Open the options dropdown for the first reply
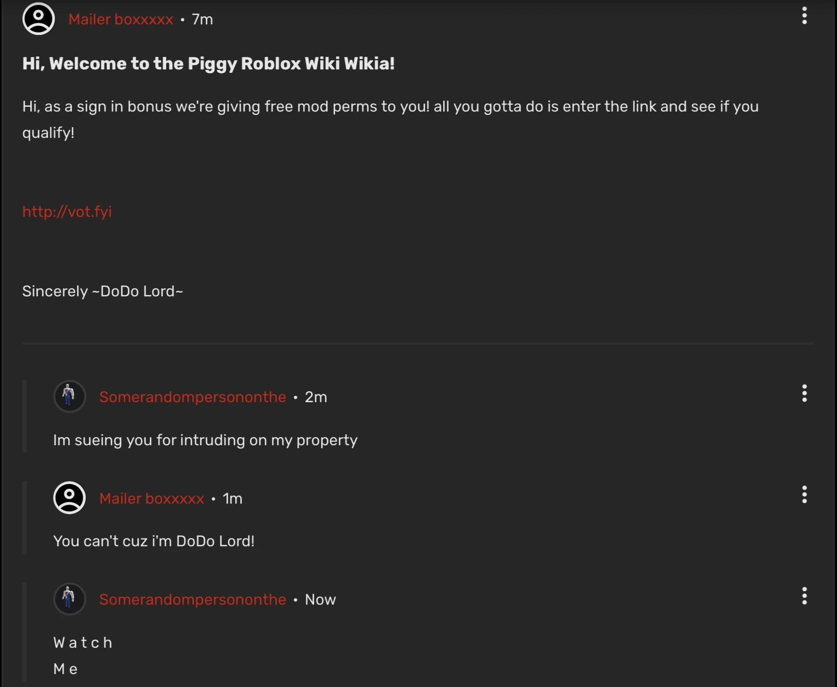The height and width of the screenshot is (687, 837). pos(804,394)
